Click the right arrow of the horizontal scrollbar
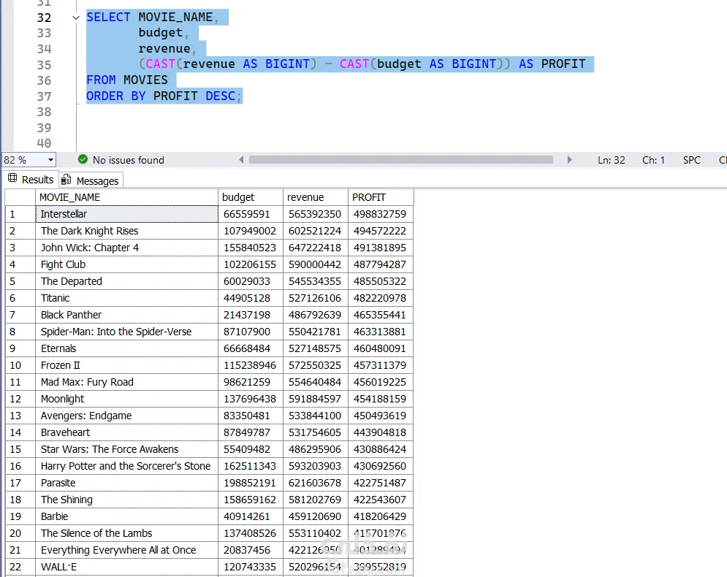727x577 pixels. 569,160
